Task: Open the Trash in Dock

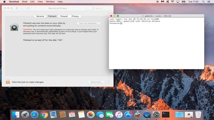Action: [198, 115]
